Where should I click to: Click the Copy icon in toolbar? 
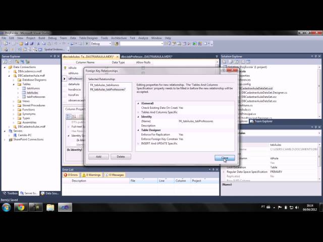click(x=44, y=44)
